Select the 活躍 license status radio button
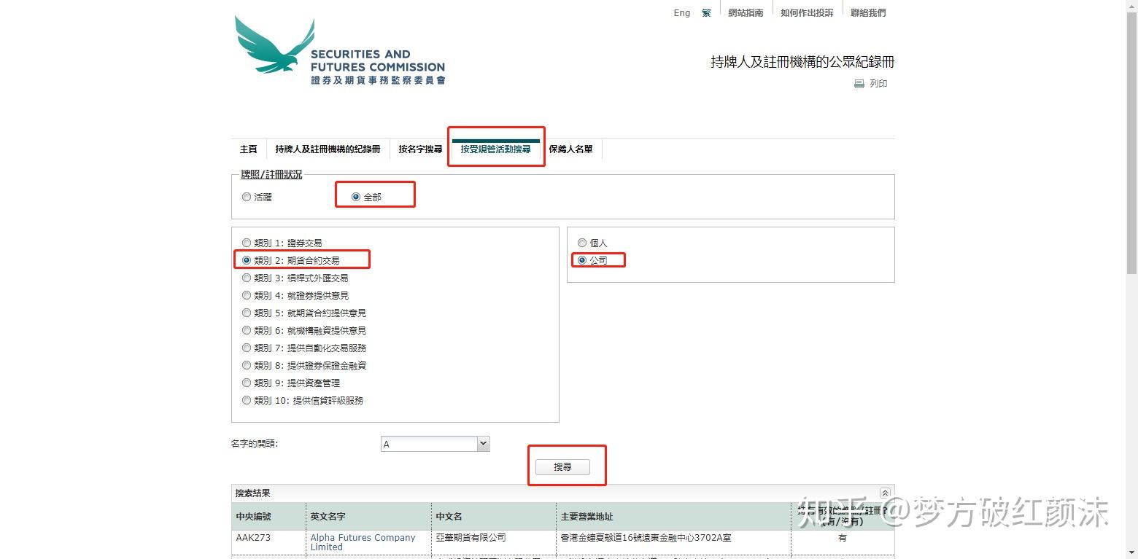 coord(247,197)
